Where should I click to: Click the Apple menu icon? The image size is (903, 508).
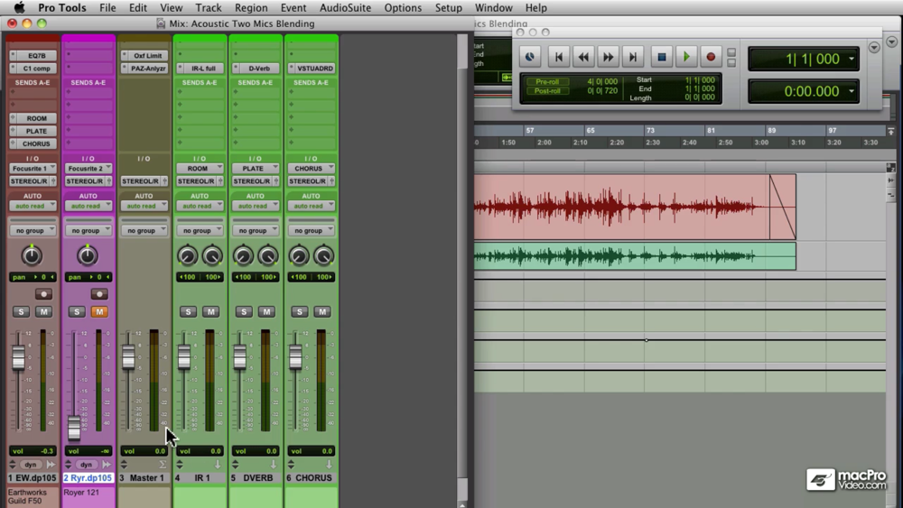coord(19,7)
